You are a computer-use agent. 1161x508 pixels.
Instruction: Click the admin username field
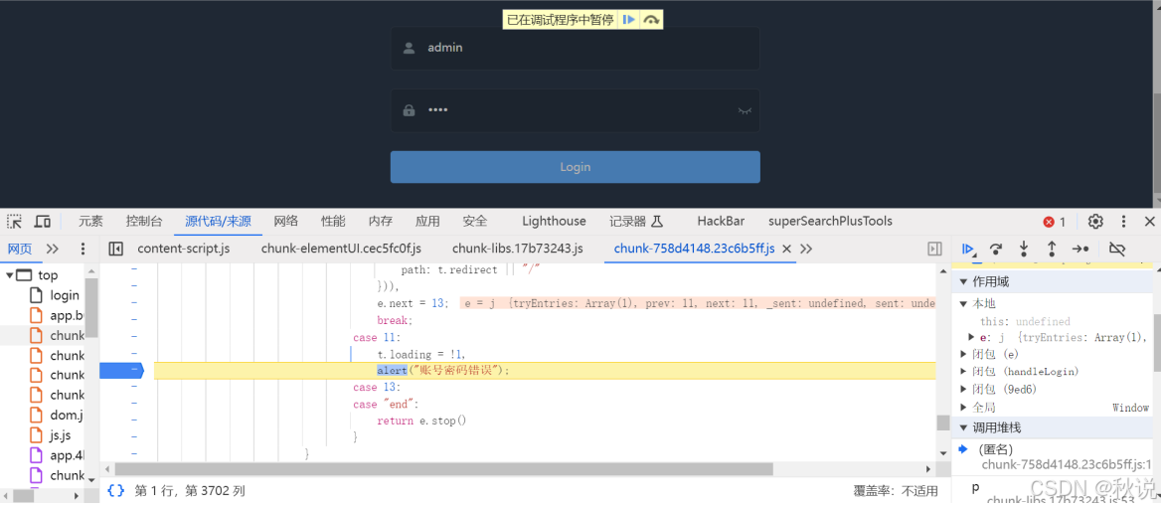[x=576, y=48]
